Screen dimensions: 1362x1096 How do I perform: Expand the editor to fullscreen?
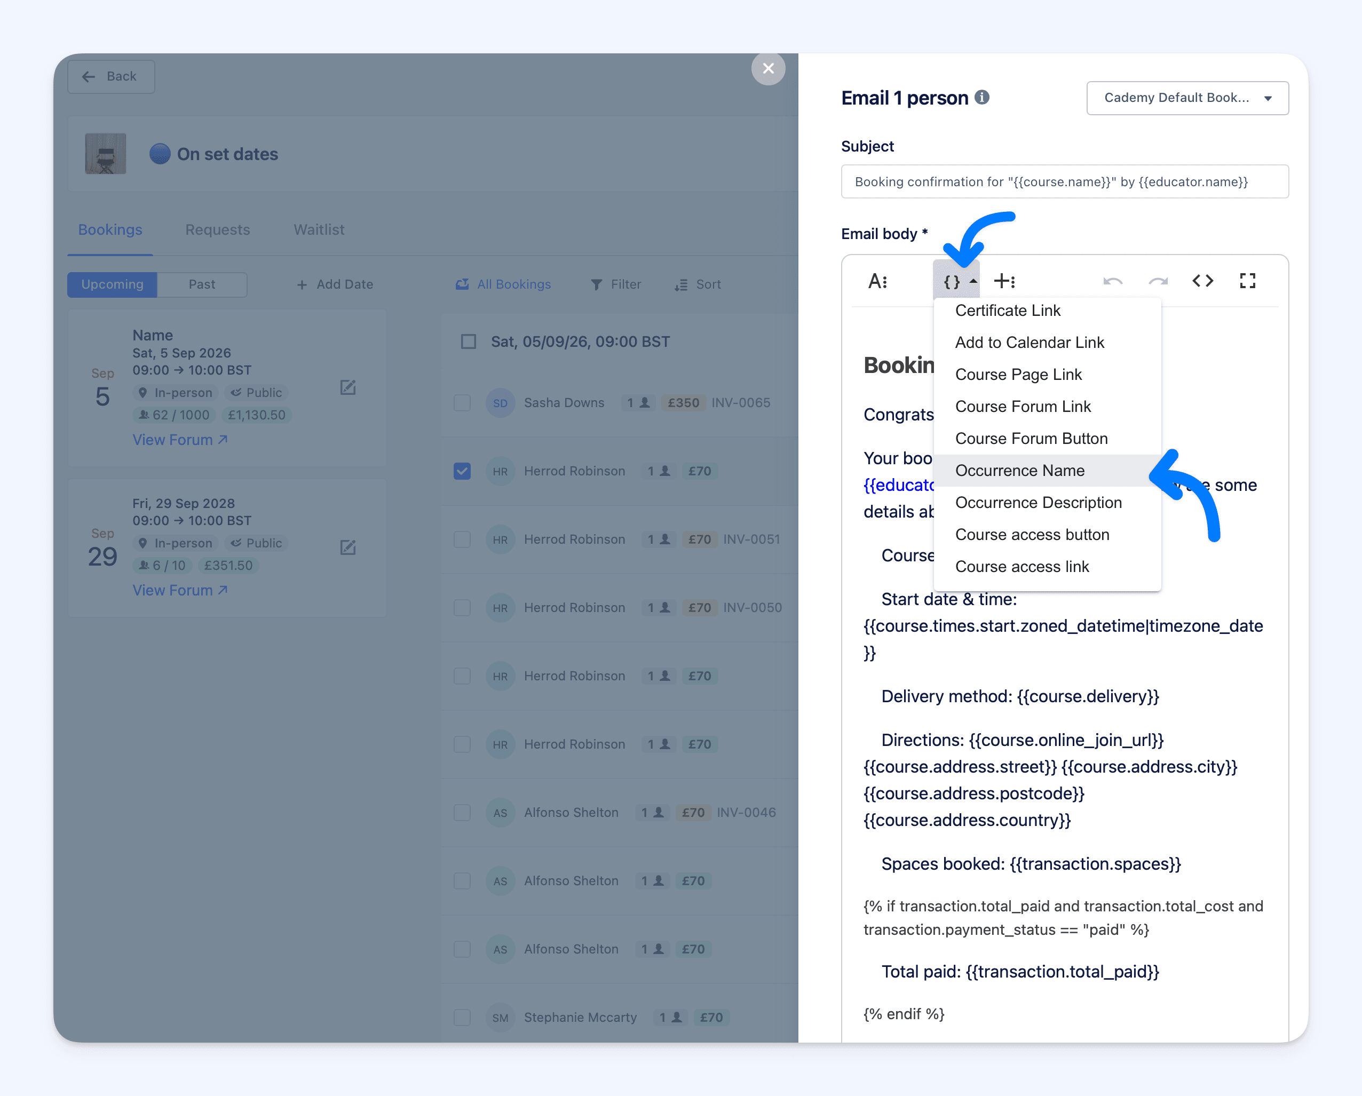click(x=1248, y=281)
